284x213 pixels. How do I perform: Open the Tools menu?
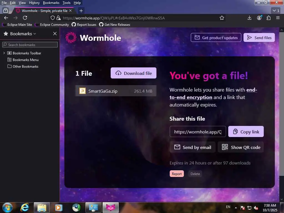[67, 3]
